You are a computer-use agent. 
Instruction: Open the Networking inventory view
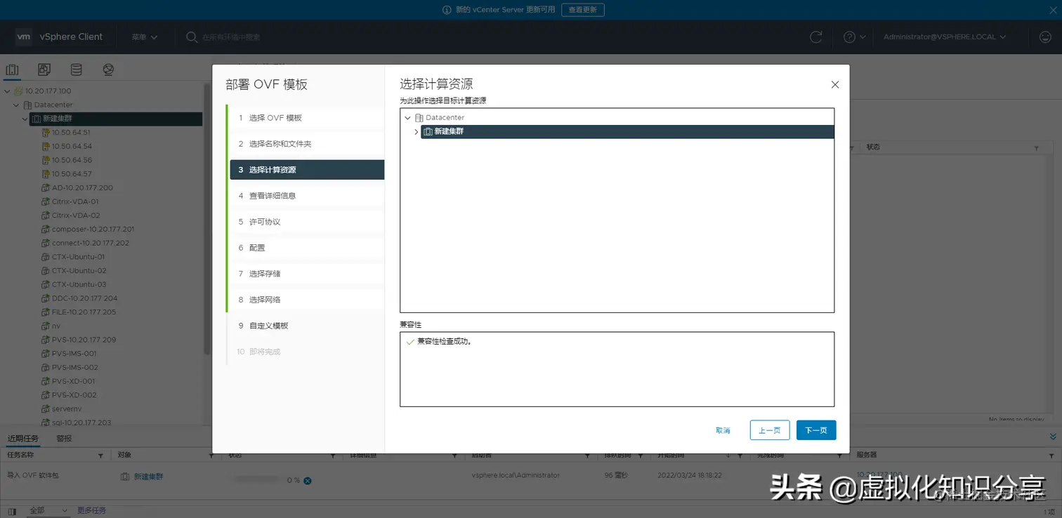coord(108,69)
